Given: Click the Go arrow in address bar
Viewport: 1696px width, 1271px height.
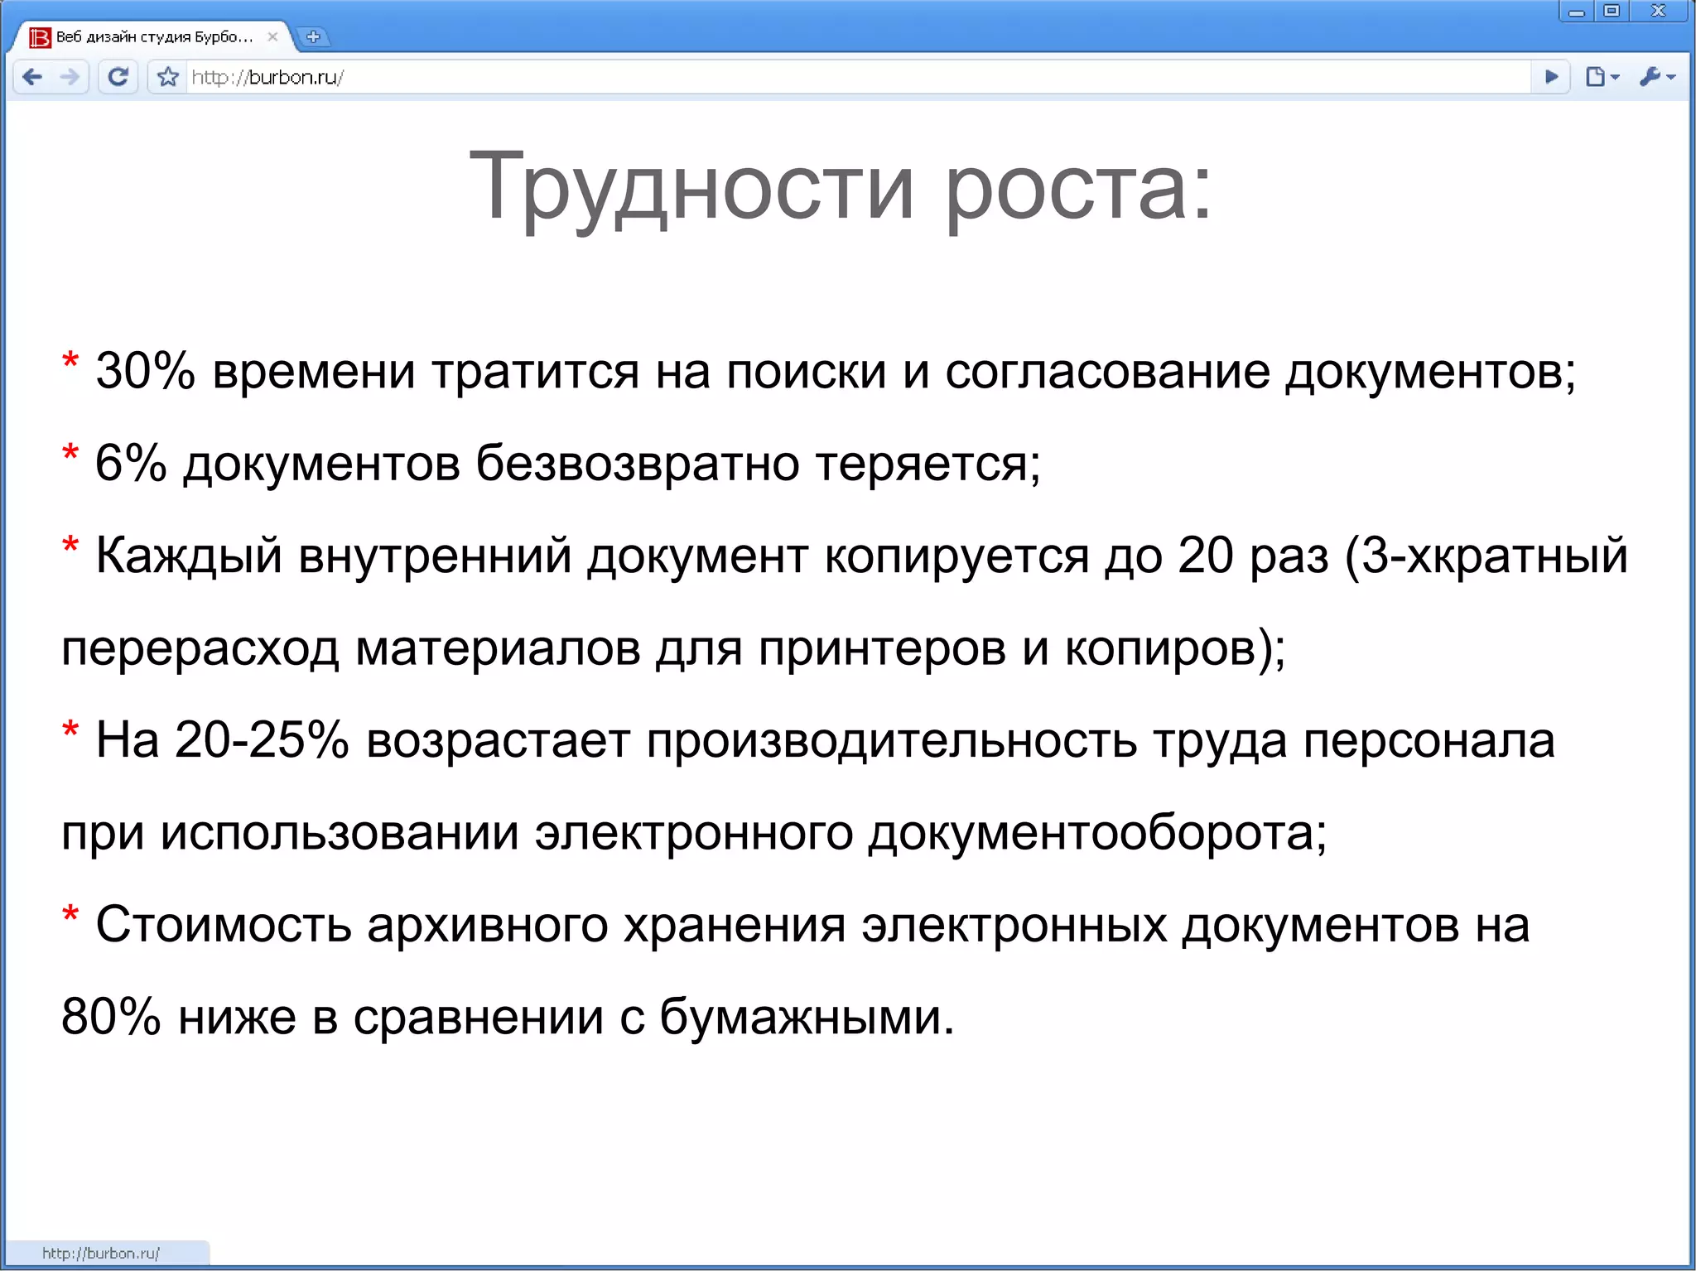Looking at the screenshot, I should (x=1551, y=77).
